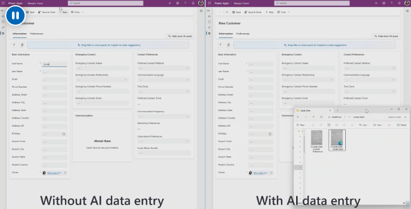Image resolution: width=411 pixels, height=209 pixels.
Task: Click Pinned icon in left window sidebar
Action: (x=3, y=27)
